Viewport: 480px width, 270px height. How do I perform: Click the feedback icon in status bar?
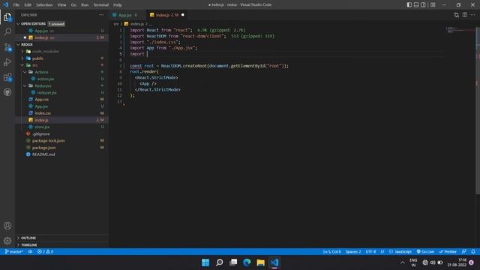464,252
